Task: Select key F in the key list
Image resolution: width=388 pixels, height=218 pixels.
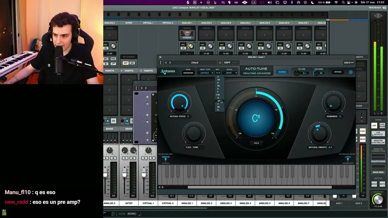Action: tap(218, 92)
